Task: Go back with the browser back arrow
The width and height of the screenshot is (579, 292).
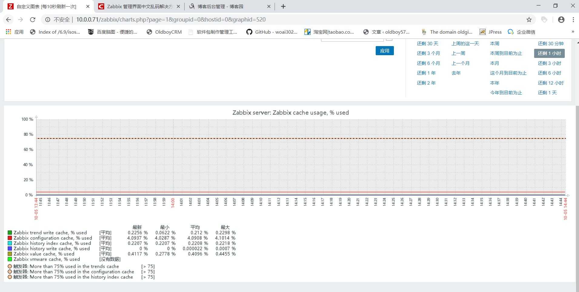Action: (8, 20)
